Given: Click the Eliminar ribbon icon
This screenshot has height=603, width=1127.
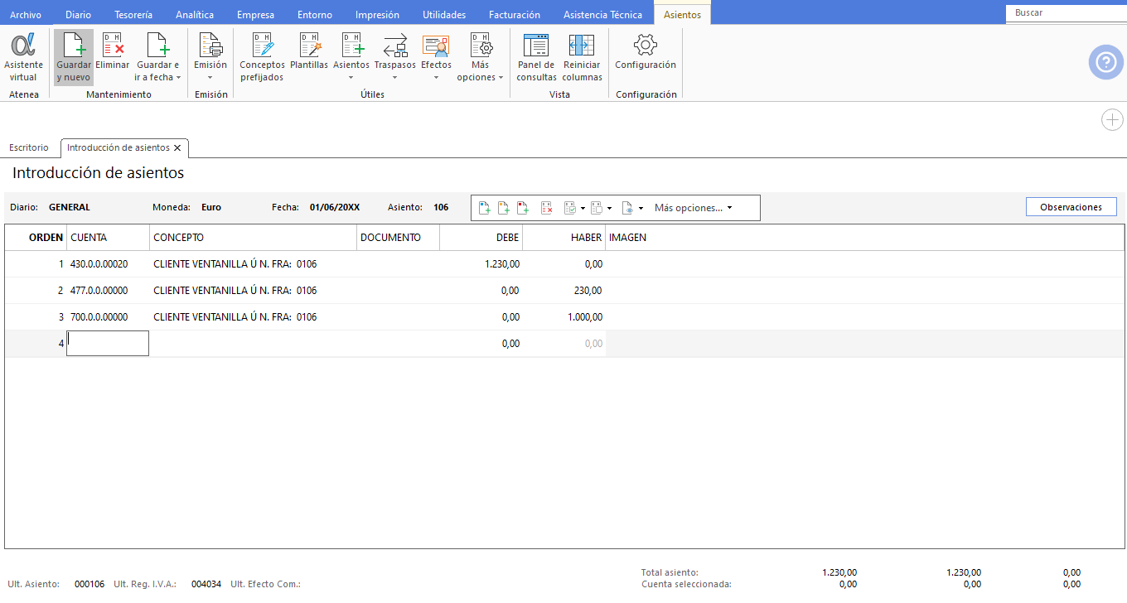Looking at the screenshot, I should click(x=113, y=51).
